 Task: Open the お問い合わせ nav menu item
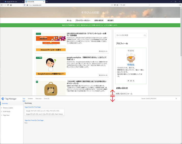99,20
